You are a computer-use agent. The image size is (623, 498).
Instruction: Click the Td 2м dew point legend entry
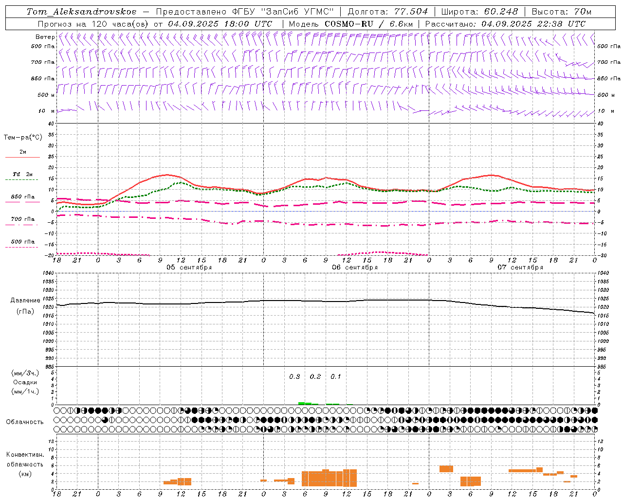(x=23, y=174)
